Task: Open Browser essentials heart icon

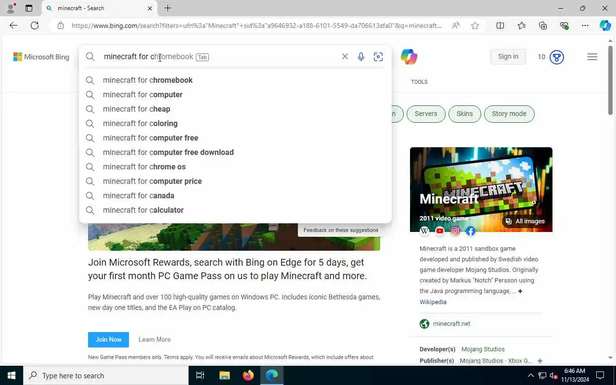Action: 564,26
